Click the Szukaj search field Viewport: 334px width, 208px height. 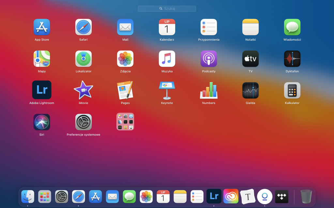[x=167, y=8]
